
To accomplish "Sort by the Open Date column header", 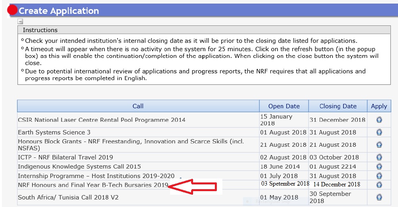I will tap(284, 106).
